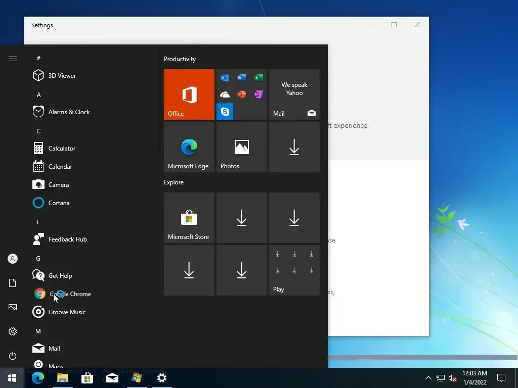518x388 pixels.
Task: Open the network status tray icon
Action: (x=441, y=378)
